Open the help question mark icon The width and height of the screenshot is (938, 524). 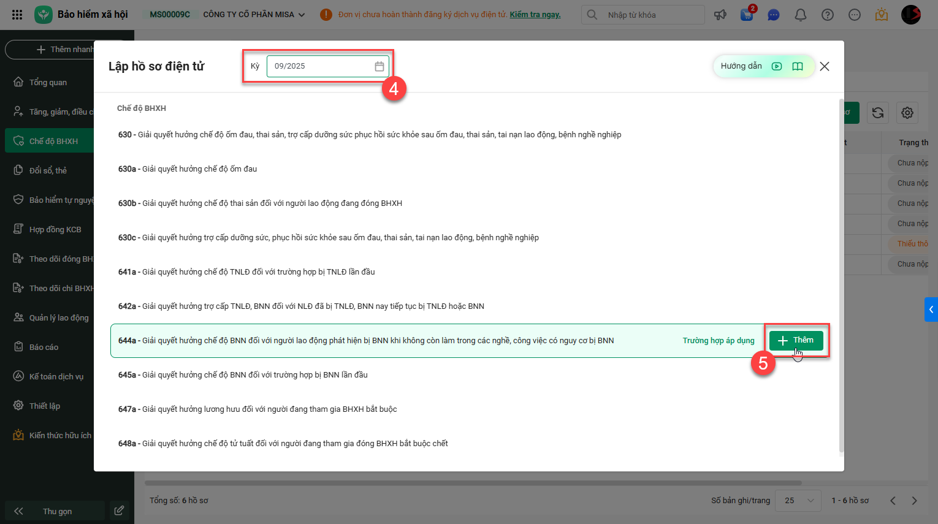coord(828,15)
